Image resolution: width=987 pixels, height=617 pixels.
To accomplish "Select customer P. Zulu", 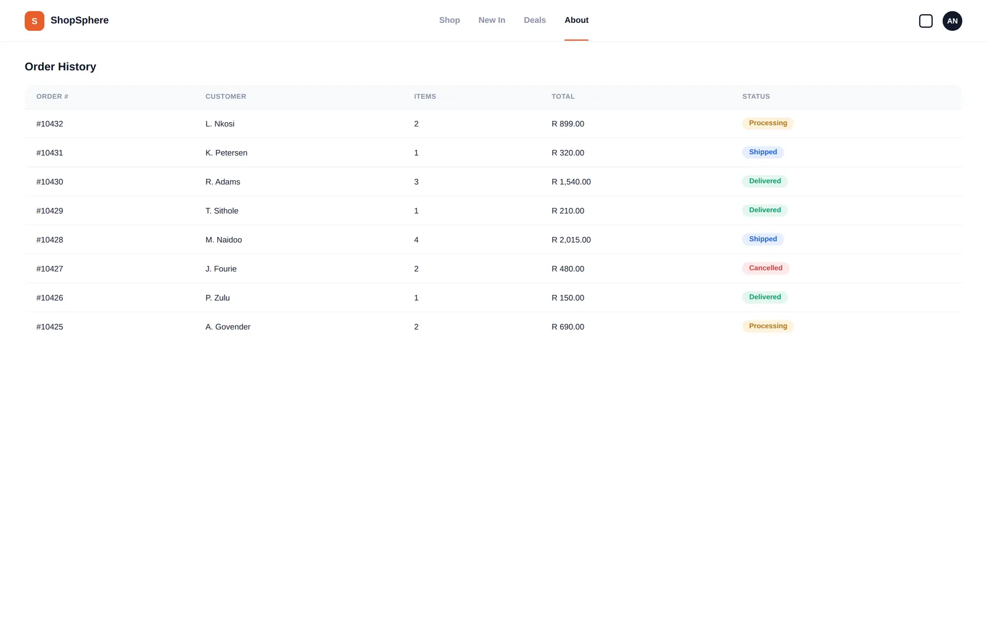I will (x=218, y=298).
